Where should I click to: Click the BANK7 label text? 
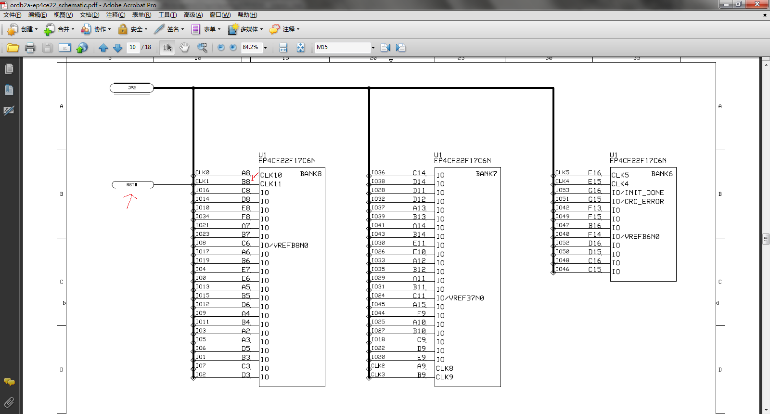[x=487, y=174]
